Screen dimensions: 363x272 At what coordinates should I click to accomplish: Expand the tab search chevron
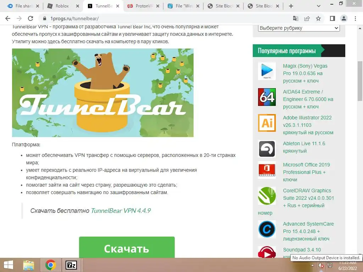click(x=319, y=6)
